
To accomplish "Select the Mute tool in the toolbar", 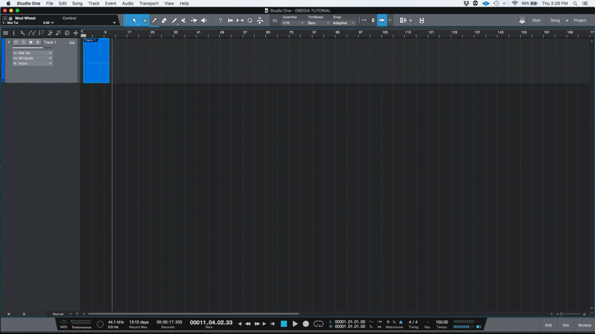I will pyautogui.click(x=184, y=20).
